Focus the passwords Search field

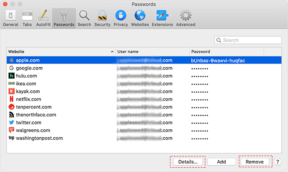[248, 40]
